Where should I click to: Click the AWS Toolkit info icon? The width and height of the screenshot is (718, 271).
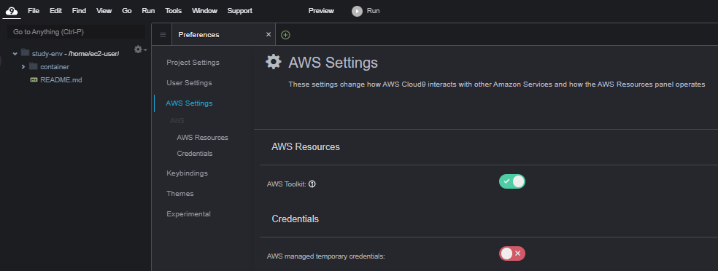[x=312, y=184]
